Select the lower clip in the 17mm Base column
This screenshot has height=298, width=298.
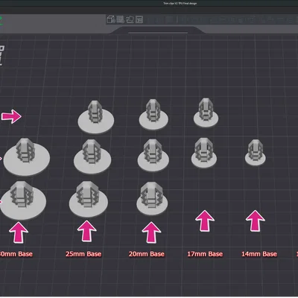(204, 153)
